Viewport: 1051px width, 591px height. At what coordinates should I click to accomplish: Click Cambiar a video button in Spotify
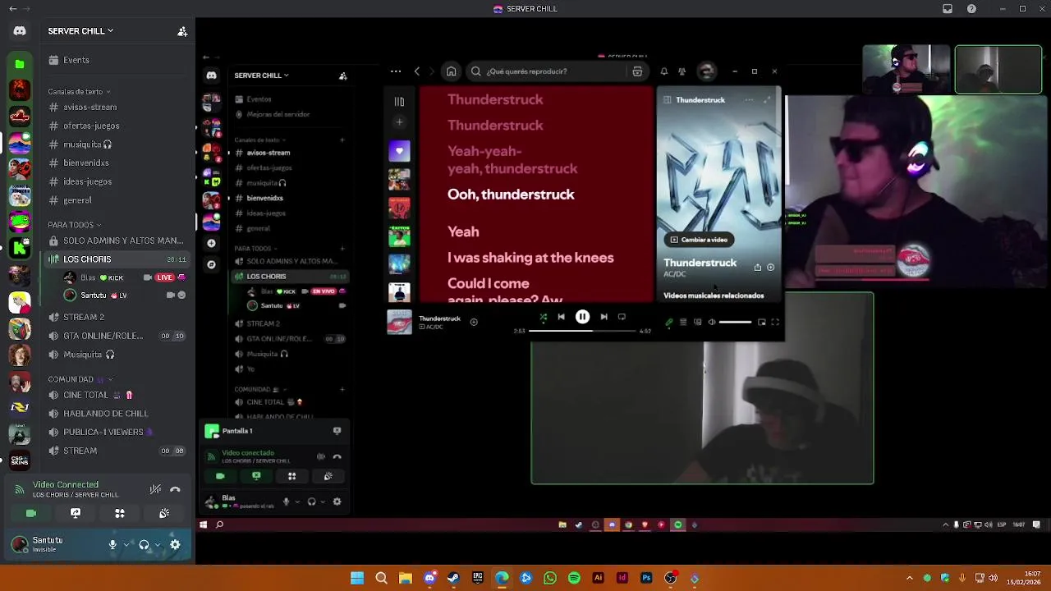699,240
